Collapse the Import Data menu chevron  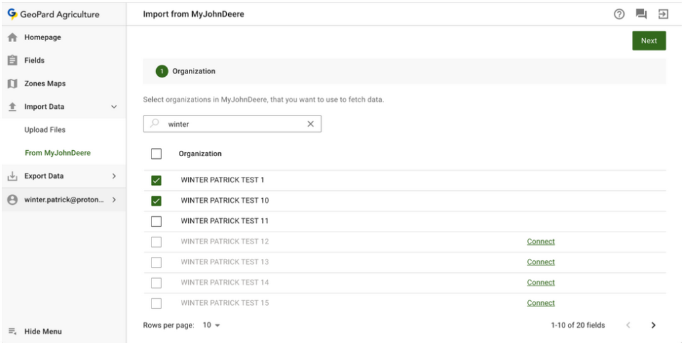pyautogui.click(x=113, y=107)
